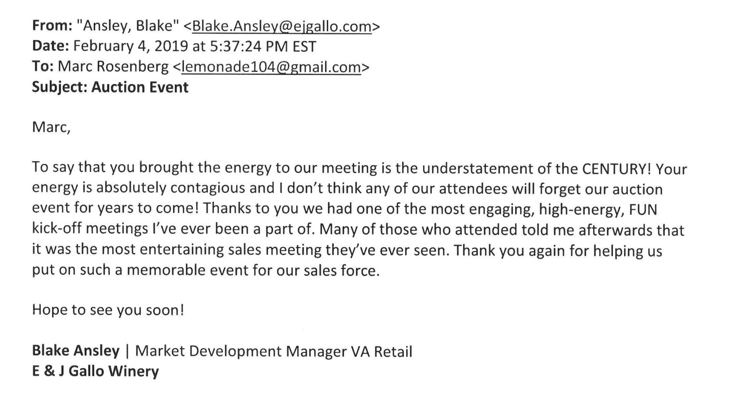Viewport: 731px width, 406px height.
Task: Select the From field label
Action: [52, 26]
